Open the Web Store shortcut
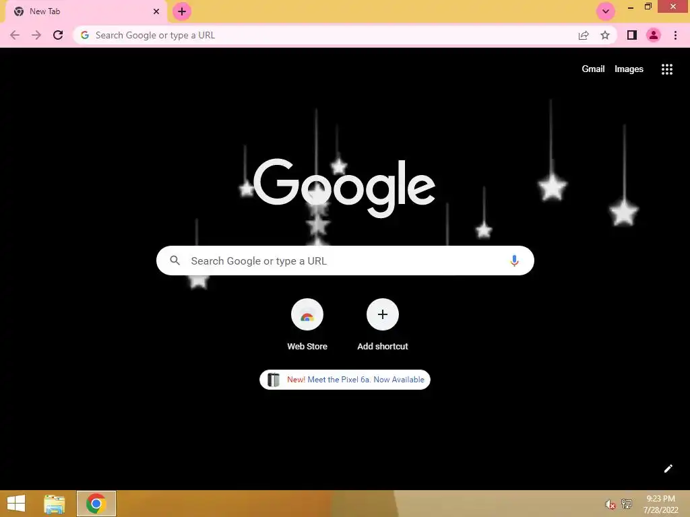Viewport: 690px width, 517px height. click(307, 325)
